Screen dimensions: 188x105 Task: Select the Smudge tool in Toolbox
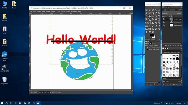[x=150, y=32]
